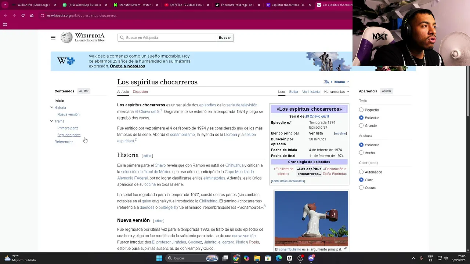The height and width of the screenshot is (264, 470).
Task: Hide the Contenidos sidebar with ocultar
Action: (84, 91)
